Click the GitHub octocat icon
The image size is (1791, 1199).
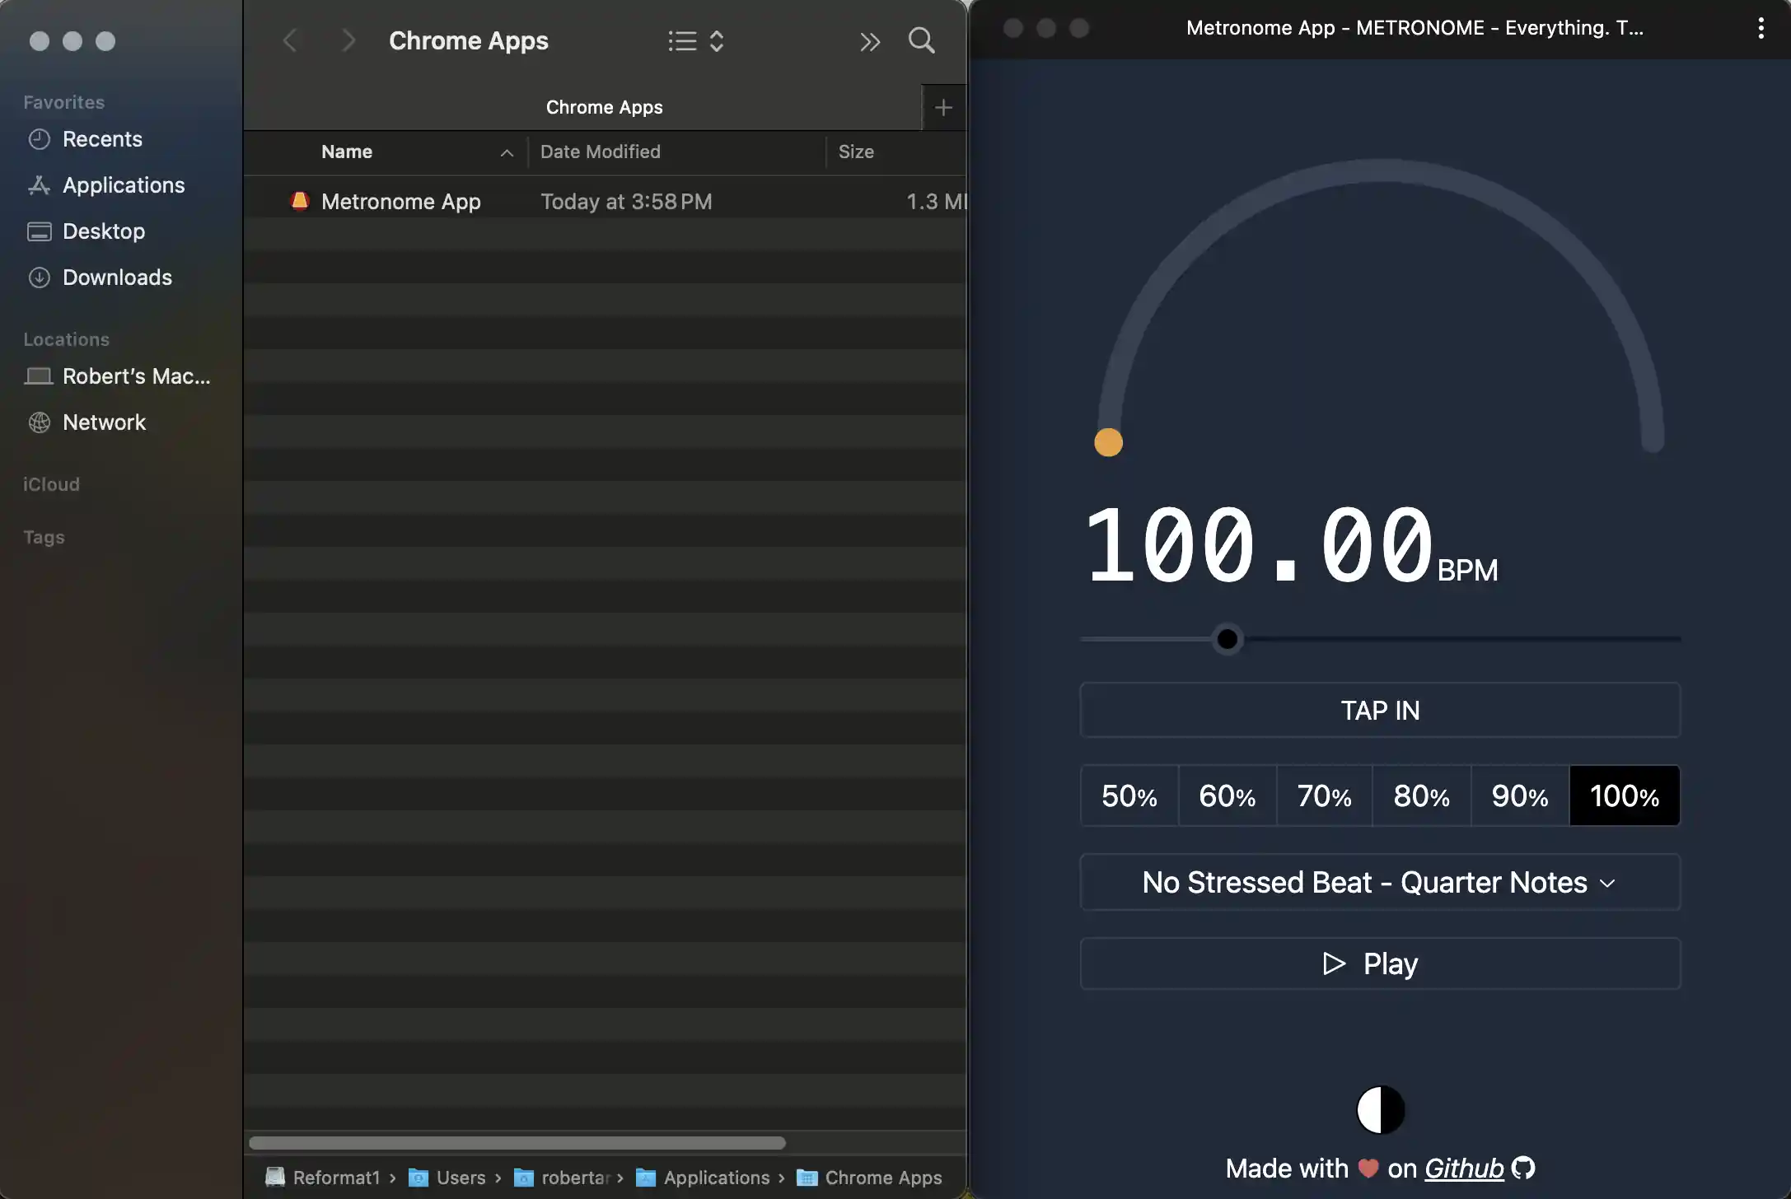(1523, 1168)
